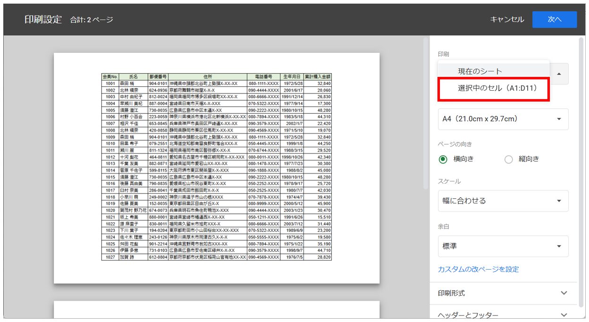This screenshot has height=322, width=589.
Task: Expand the 印刷形式 section chevron
Action: click(x=564, y=293)
